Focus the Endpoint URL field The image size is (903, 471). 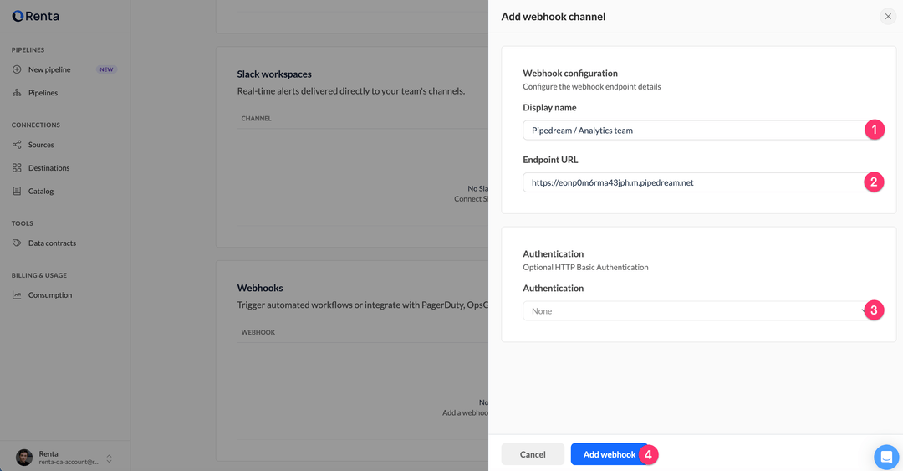pyautogui.click(x=692, y=182)
